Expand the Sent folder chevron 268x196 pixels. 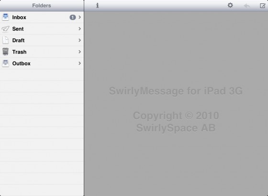click(79, 29)
